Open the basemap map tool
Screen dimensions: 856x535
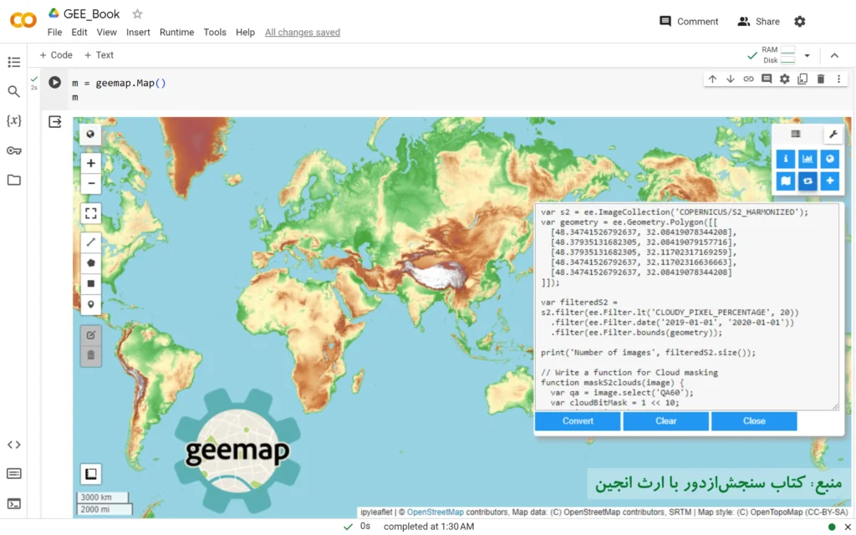click(x=786, y=181)
